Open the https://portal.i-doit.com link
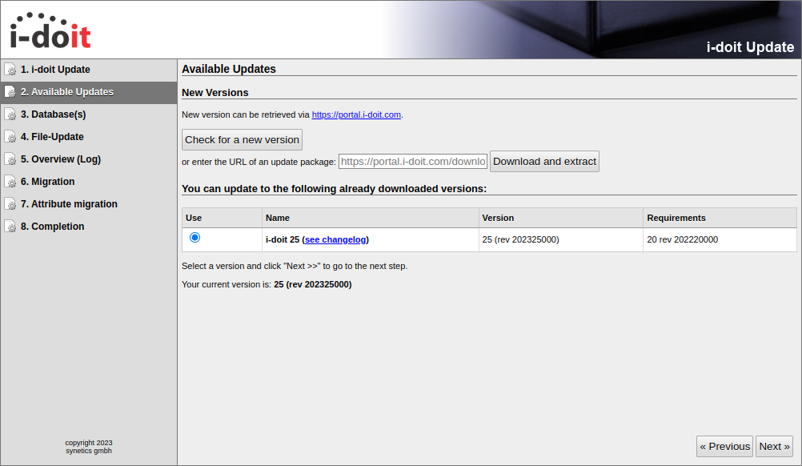 click(356, 114)
